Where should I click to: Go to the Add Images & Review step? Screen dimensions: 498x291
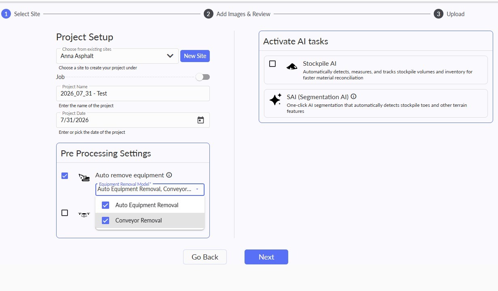pyautogui.click(x=243, y=14)
